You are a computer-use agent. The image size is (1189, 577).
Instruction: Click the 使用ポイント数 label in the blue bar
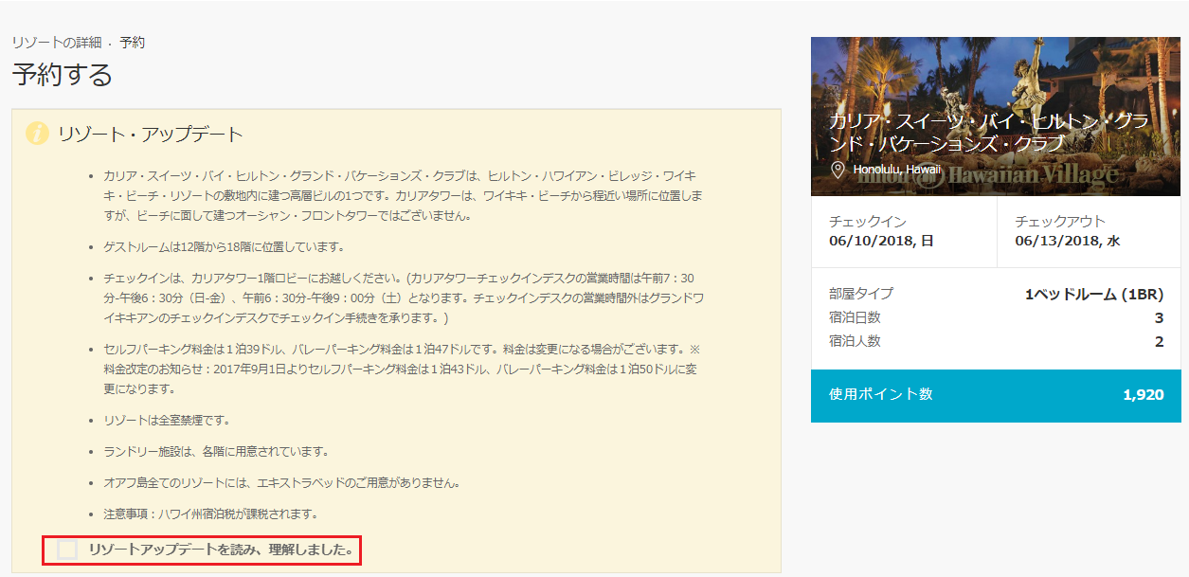coord(881,394)
